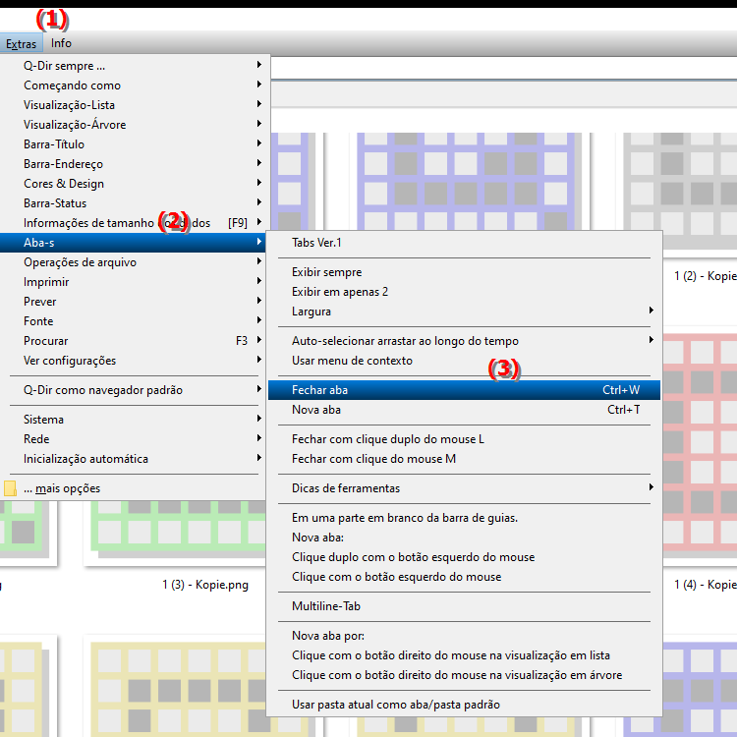Toggle Fechar com clique do mouse M
This screenshot has height=737, width=737.
464,459
